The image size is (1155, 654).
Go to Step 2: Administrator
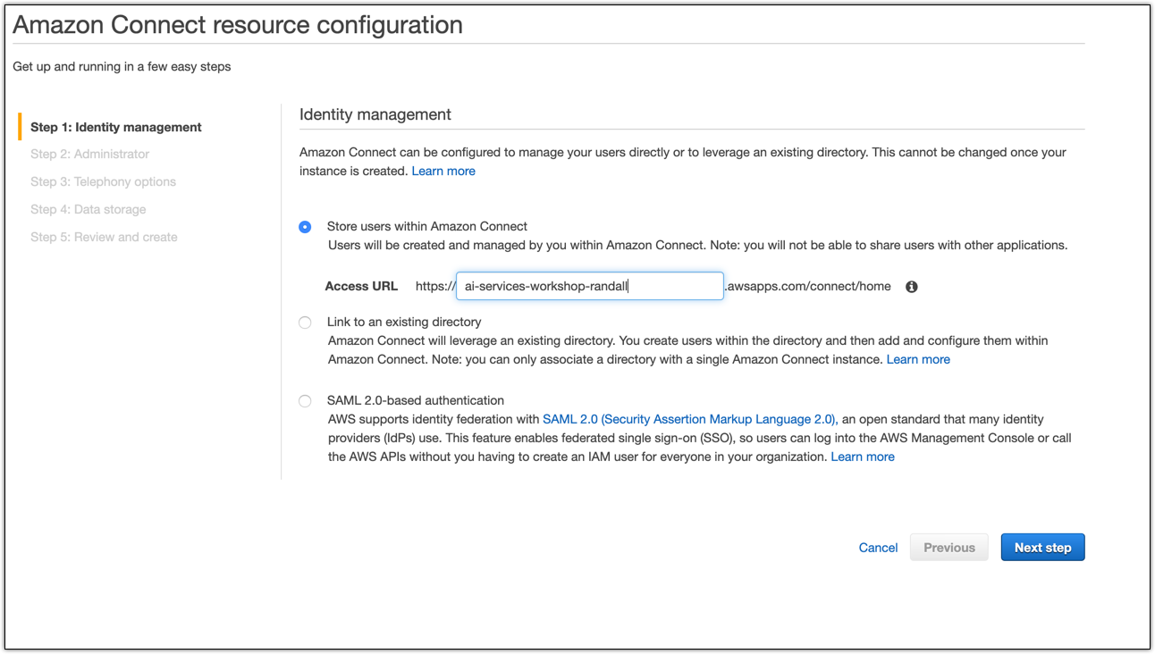[89, 154]
